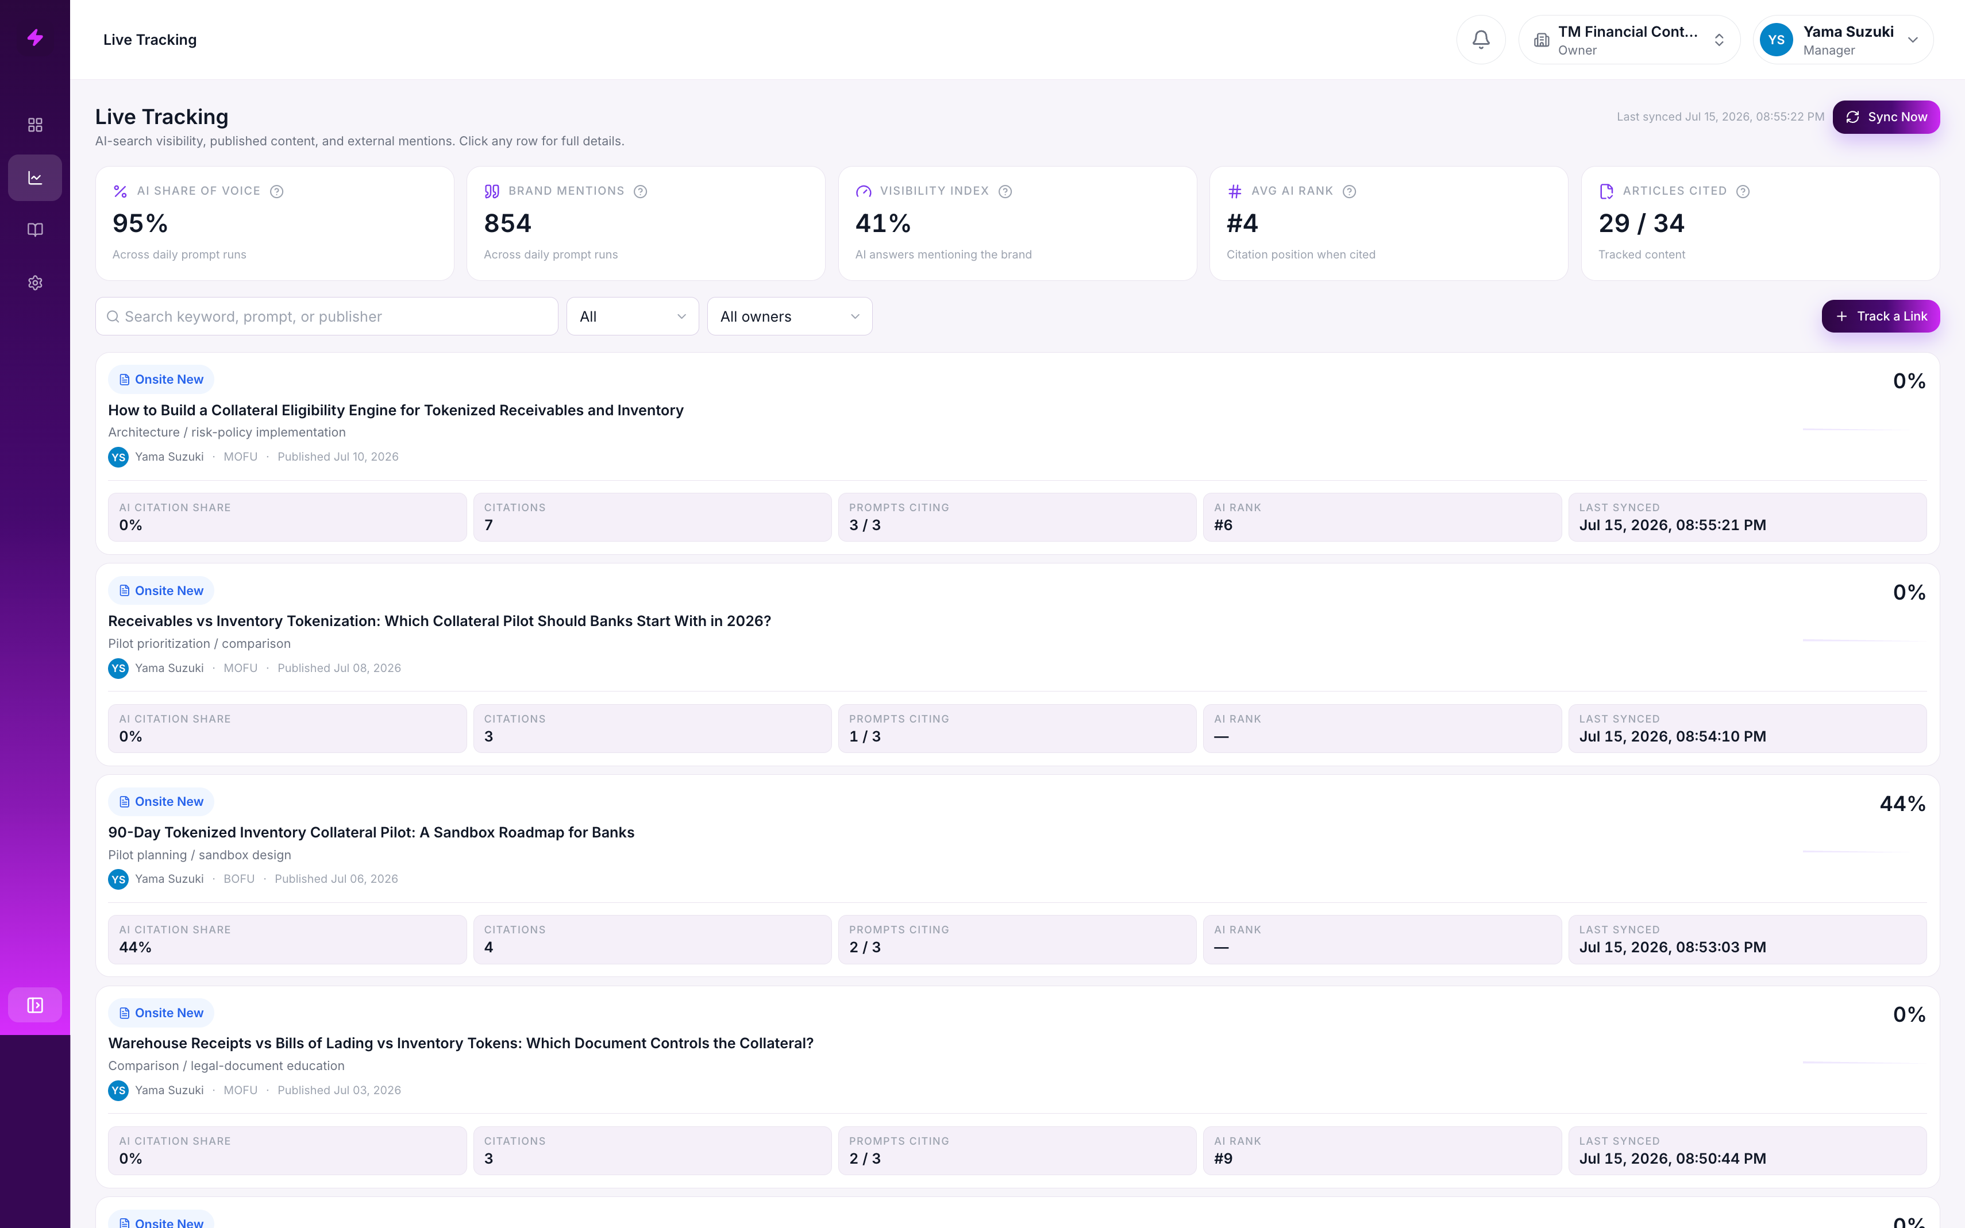Click the Visibility Index 41% value
The height and width of the screenshot is (1228, 1965).
(882, 223)
